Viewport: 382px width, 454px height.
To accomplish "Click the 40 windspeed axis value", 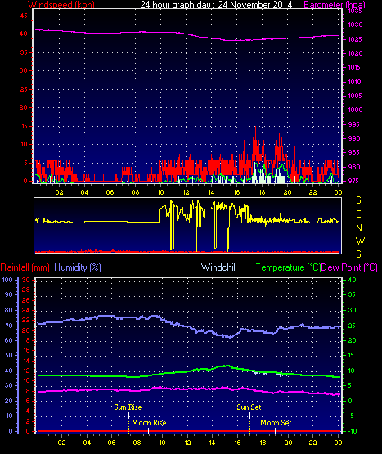I will 24,34.
